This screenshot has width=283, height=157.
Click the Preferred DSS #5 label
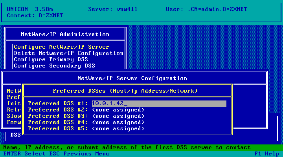[x=58, y=129]
